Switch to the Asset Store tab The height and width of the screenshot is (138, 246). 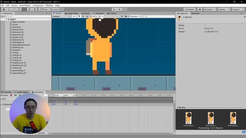point(71,13)
